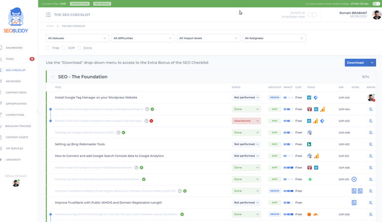This screenshot has width=382, height=222.
Task: Click the Yoast plugin icon in SOP-006 row
Action: (310, 168)
